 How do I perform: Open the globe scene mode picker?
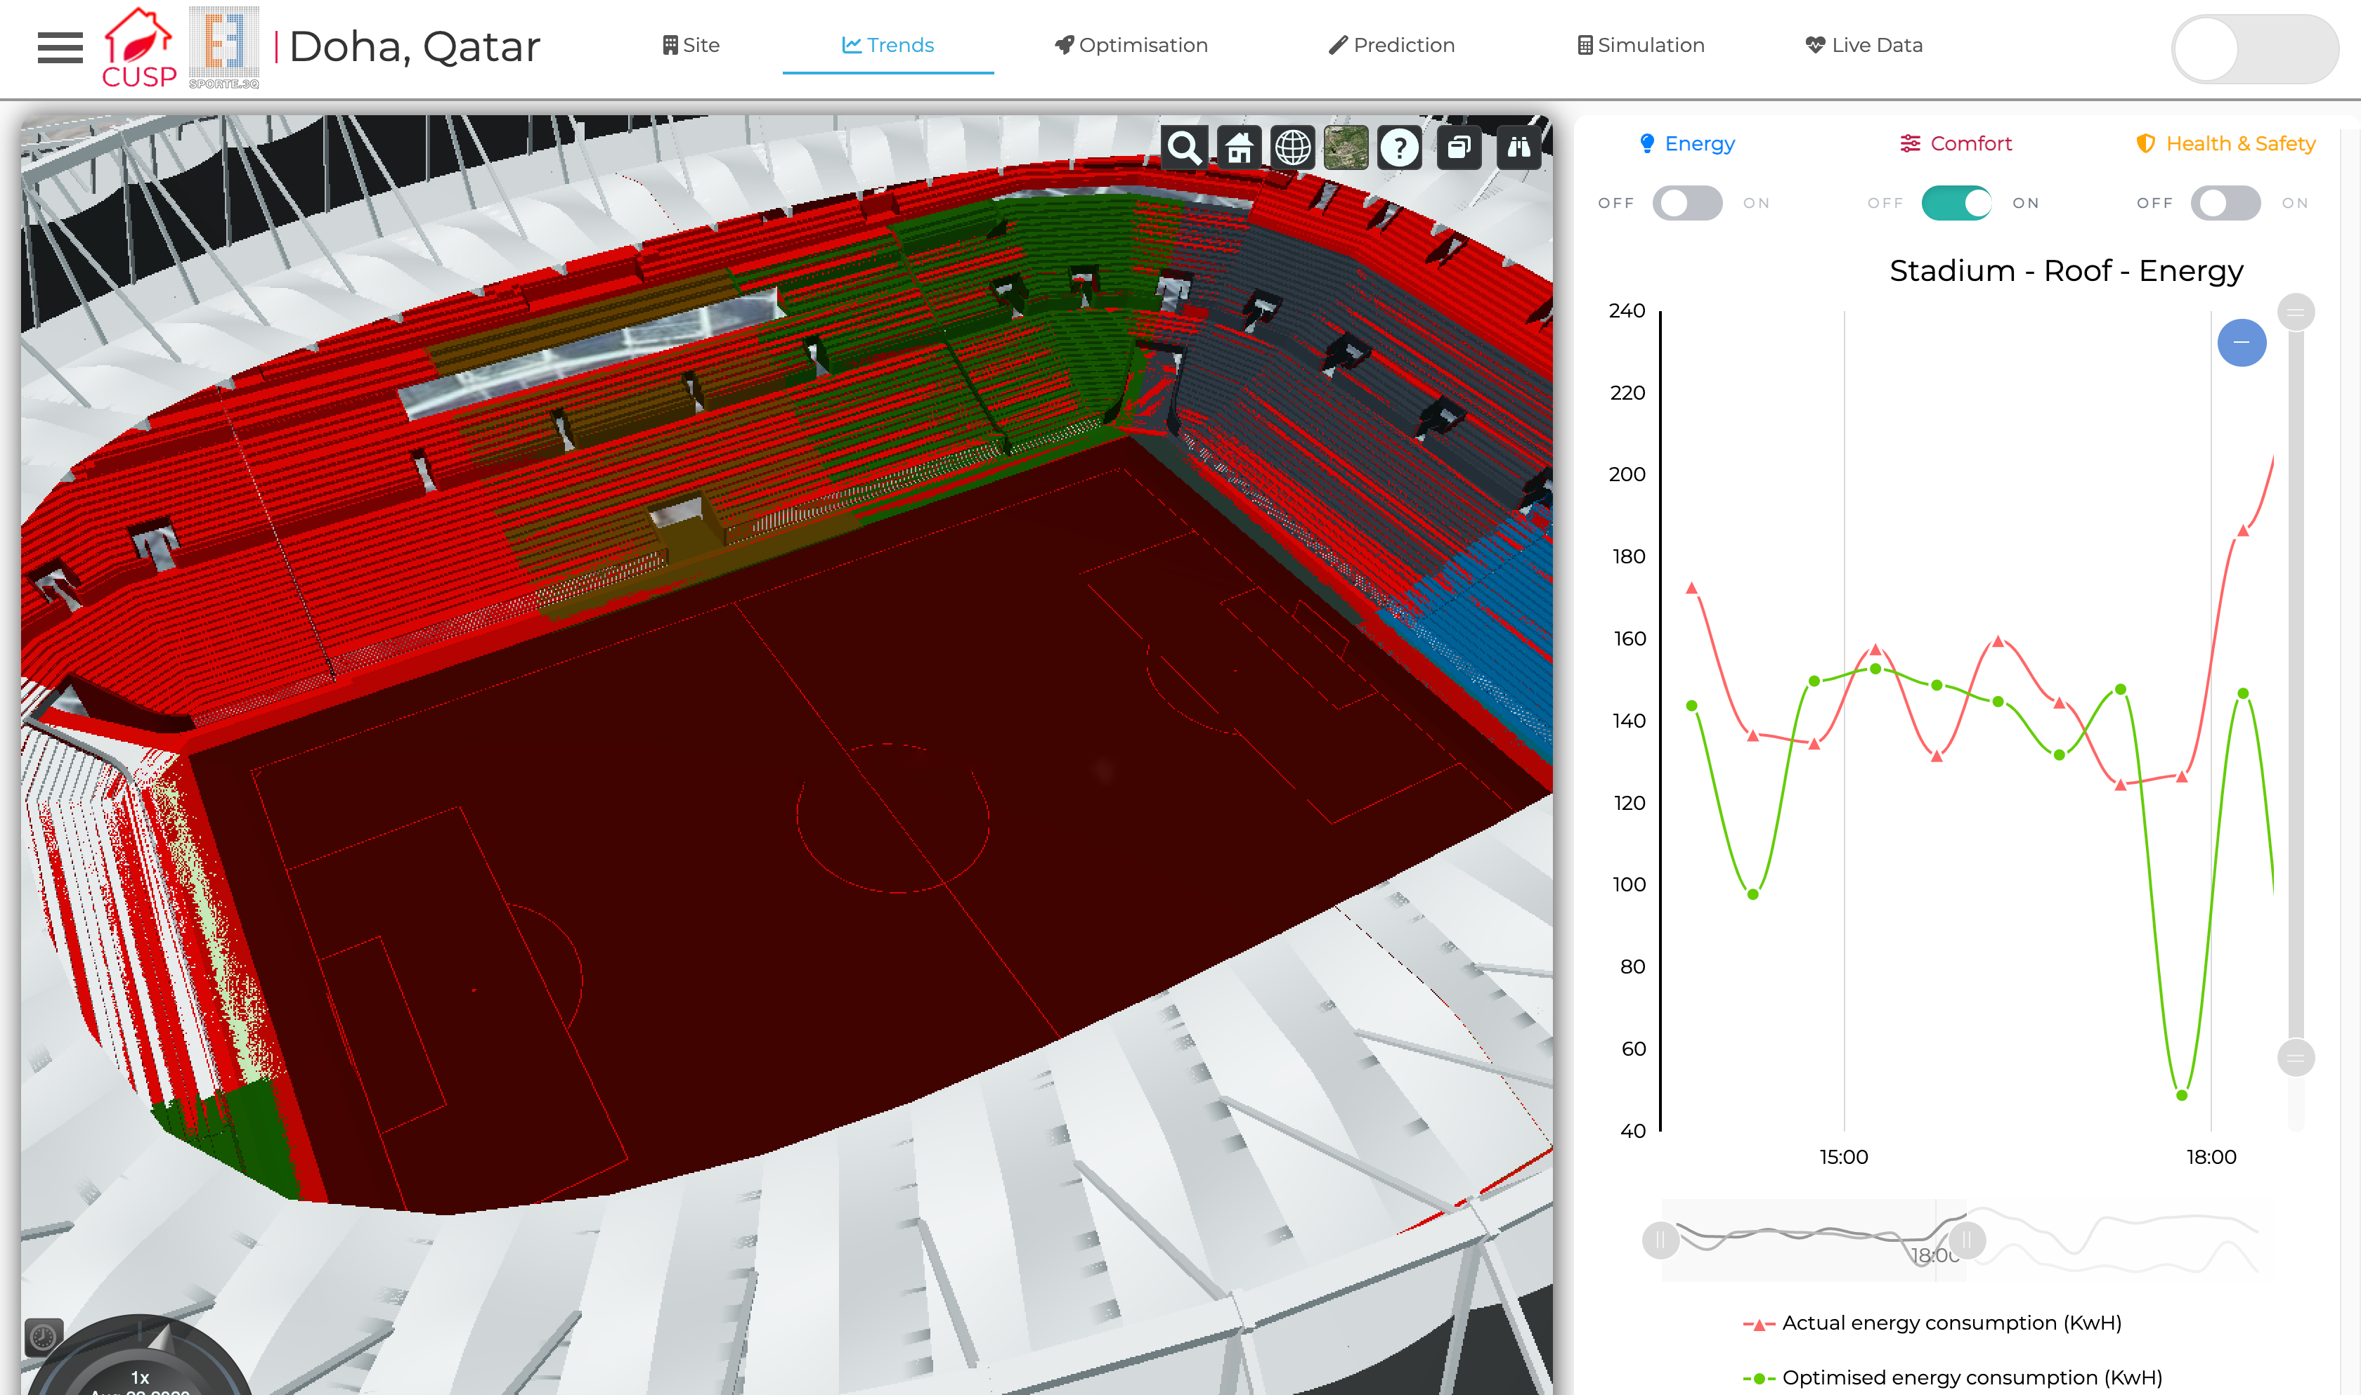[x=1293, y=148]
